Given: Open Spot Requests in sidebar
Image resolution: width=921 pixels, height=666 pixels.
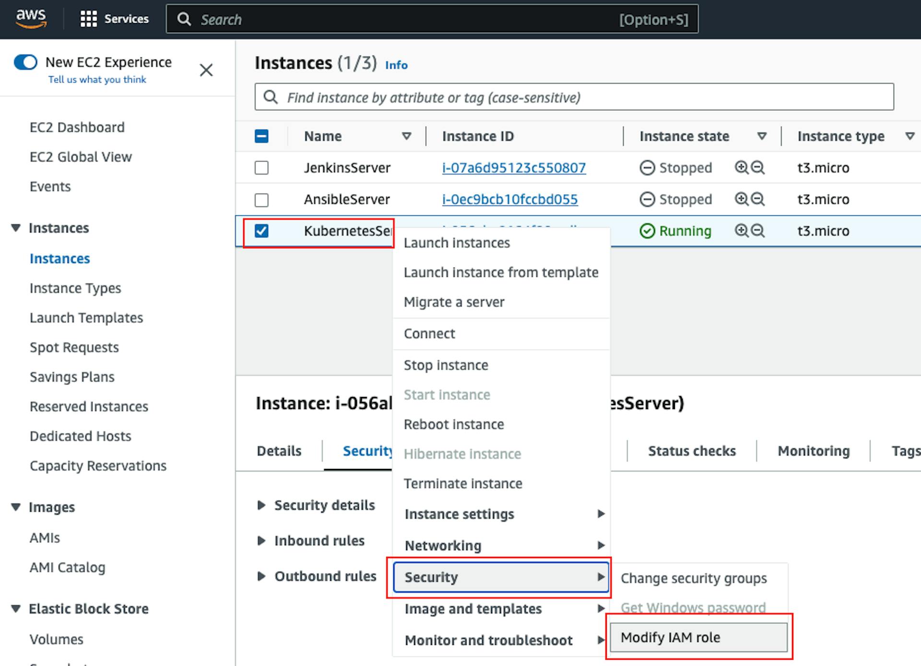Looking at the screenshot, I should tap(74, 348).
